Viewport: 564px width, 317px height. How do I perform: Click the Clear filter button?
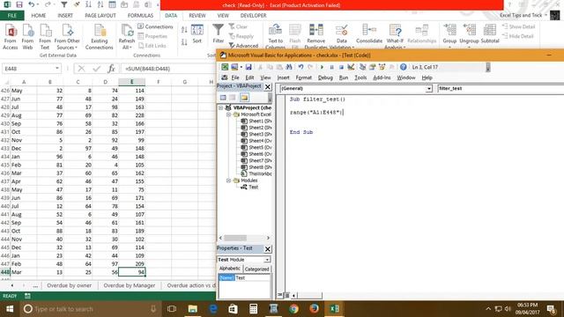(238, 26)
